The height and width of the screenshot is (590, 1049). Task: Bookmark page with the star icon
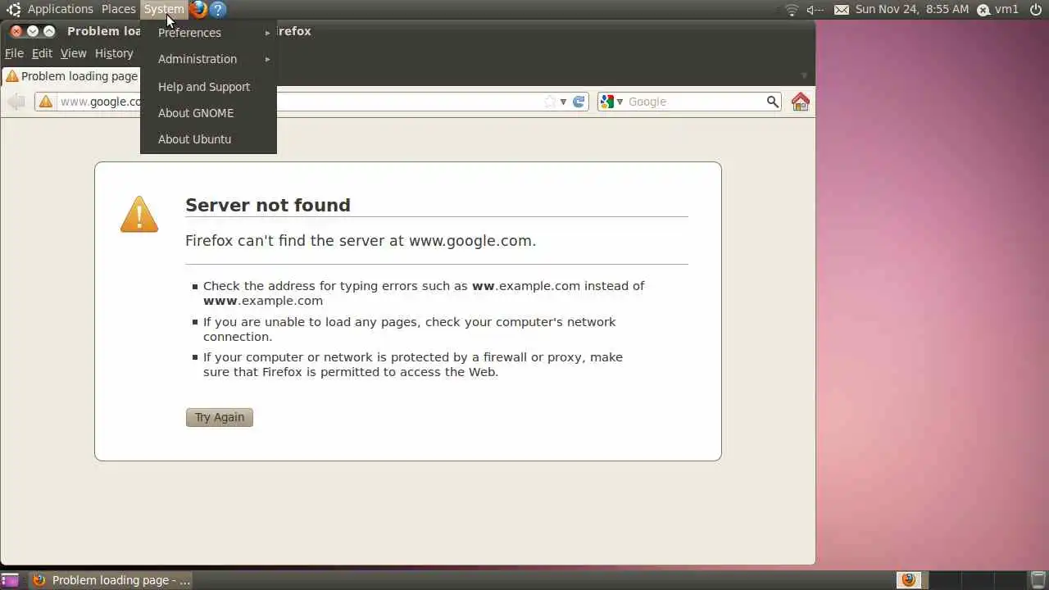tap(550, 102)
